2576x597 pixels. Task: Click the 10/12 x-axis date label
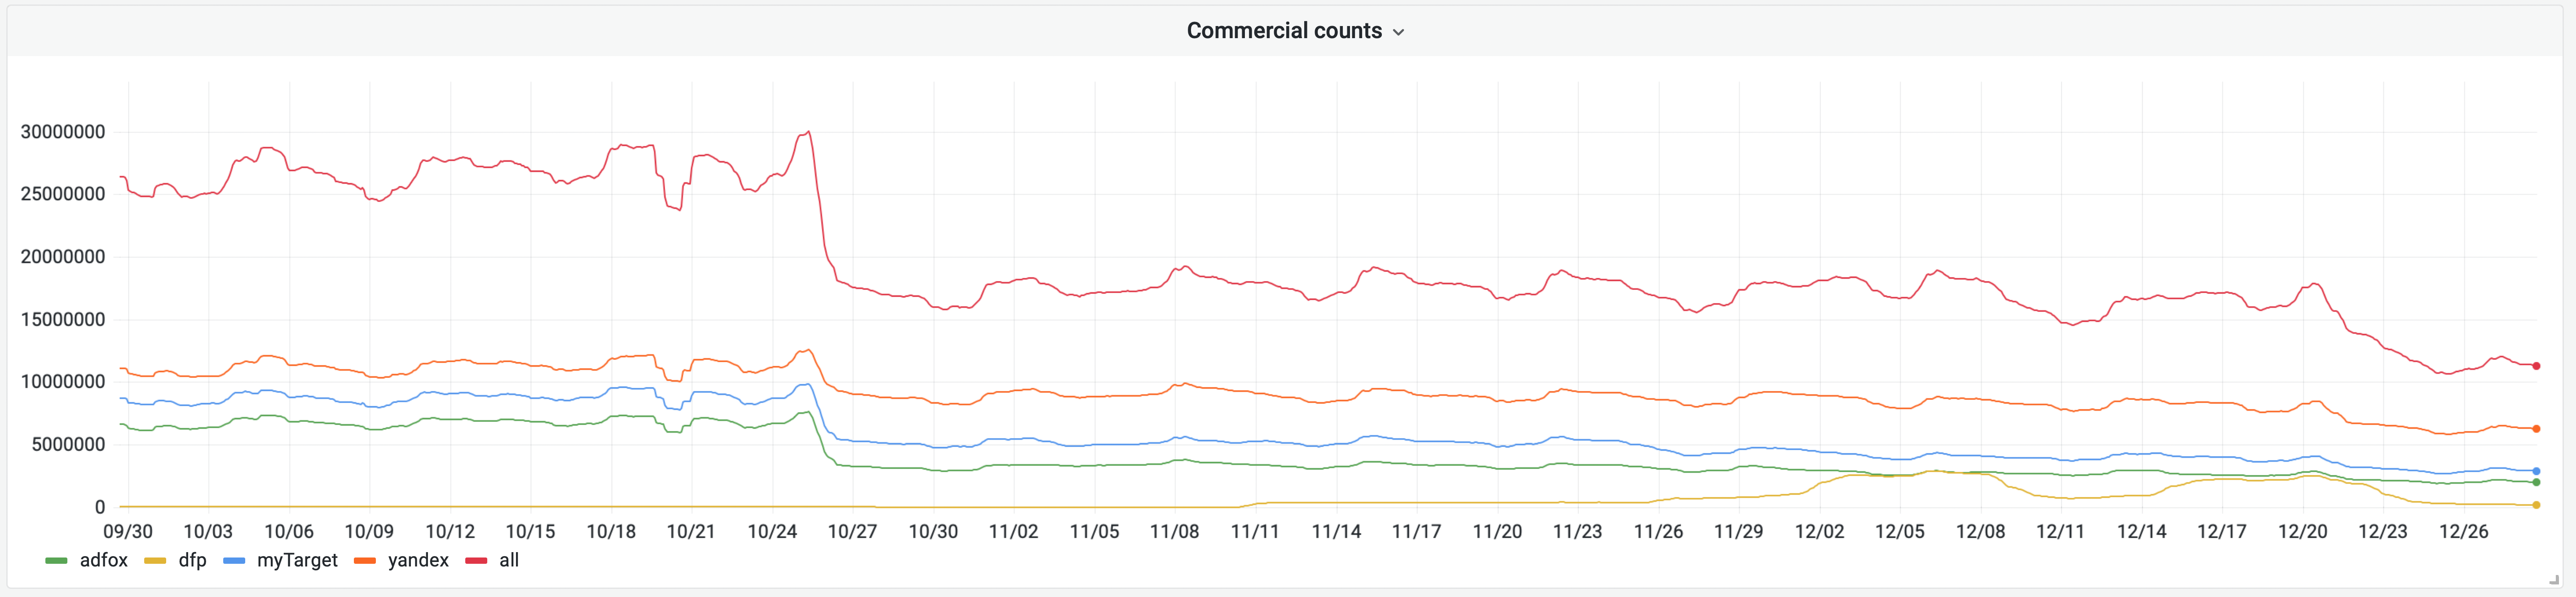pyautogui.click(x=450, y=532)
